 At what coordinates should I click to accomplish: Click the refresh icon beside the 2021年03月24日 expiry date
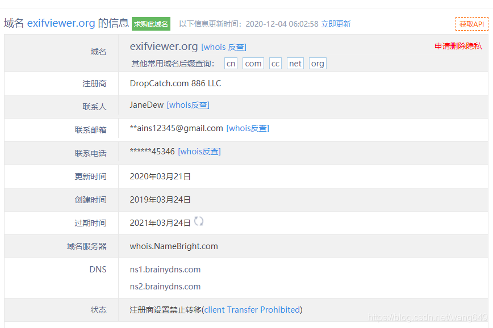[199, 221]
